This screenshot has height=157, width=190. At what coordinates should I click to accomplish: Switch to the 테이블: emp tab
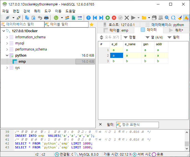coord(116,30)
